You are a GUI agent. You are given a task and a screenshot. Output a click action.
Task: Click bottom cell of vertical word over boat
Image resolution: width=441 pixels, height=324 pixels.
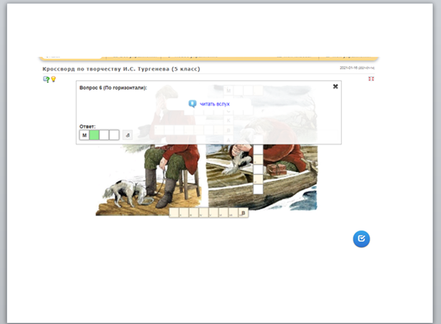258,189
